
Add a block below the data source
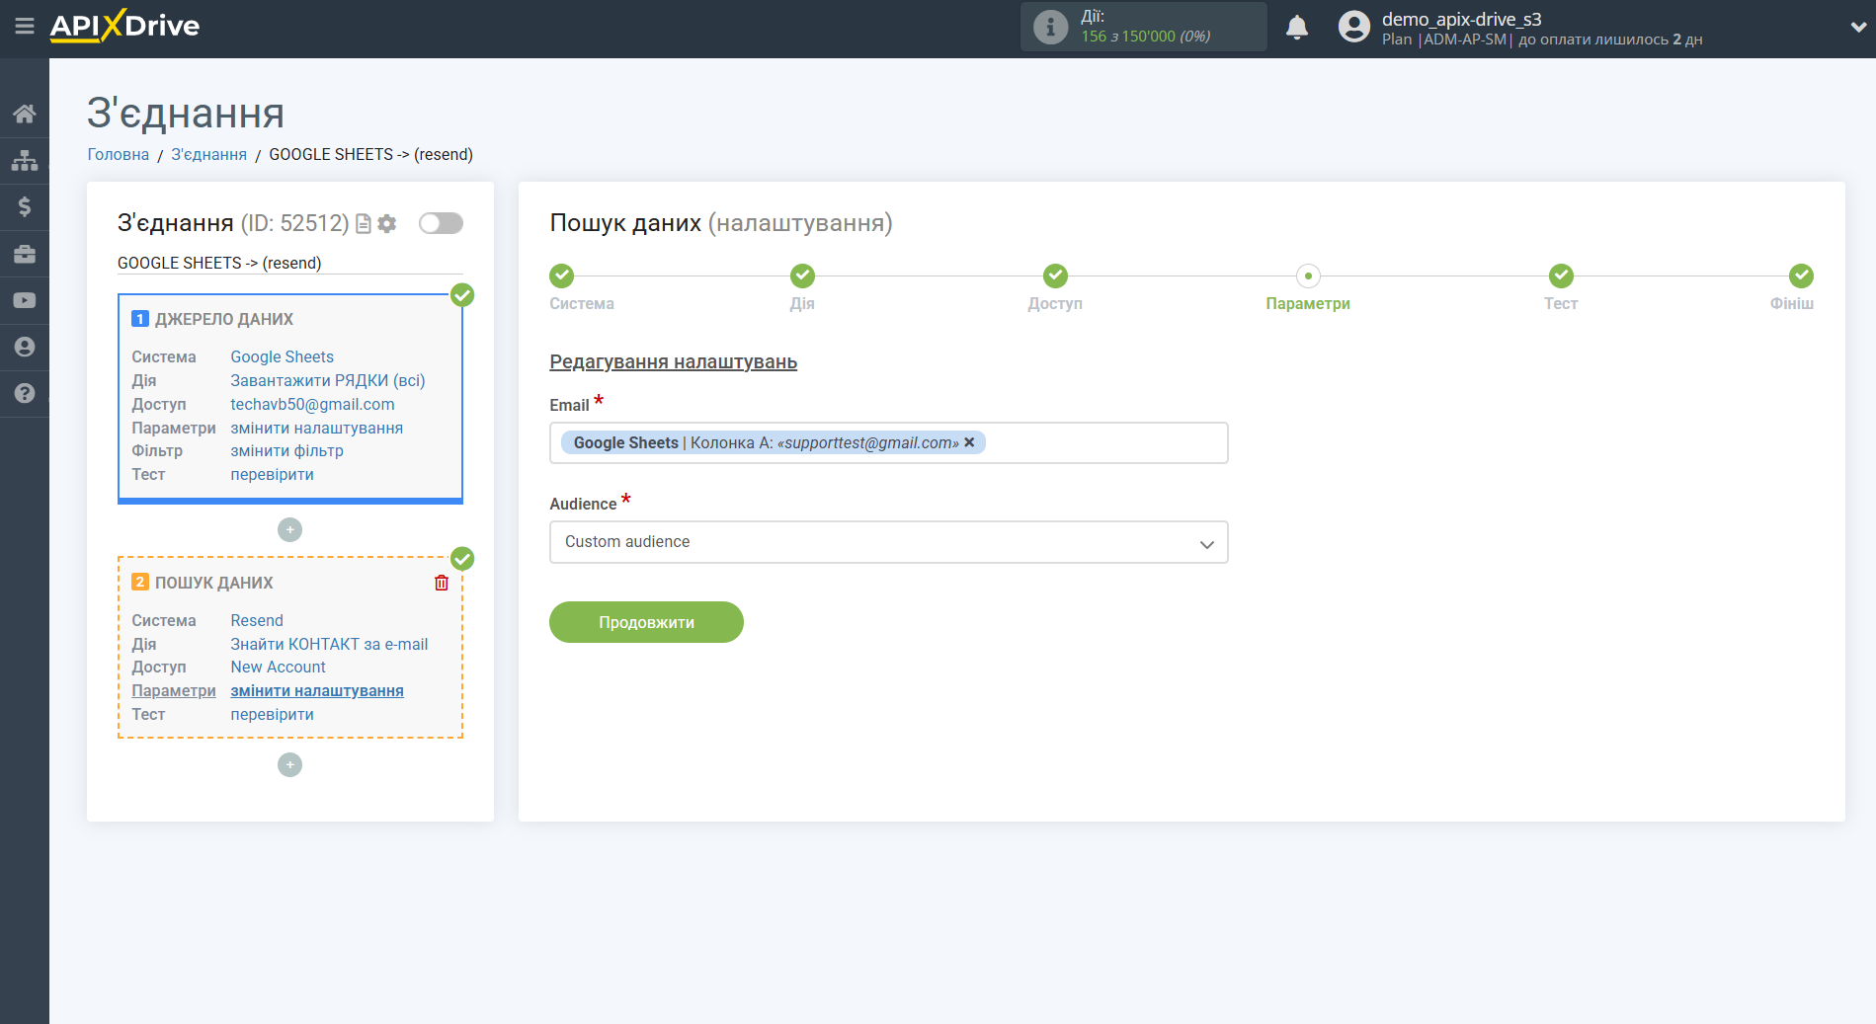click(289, 530)
